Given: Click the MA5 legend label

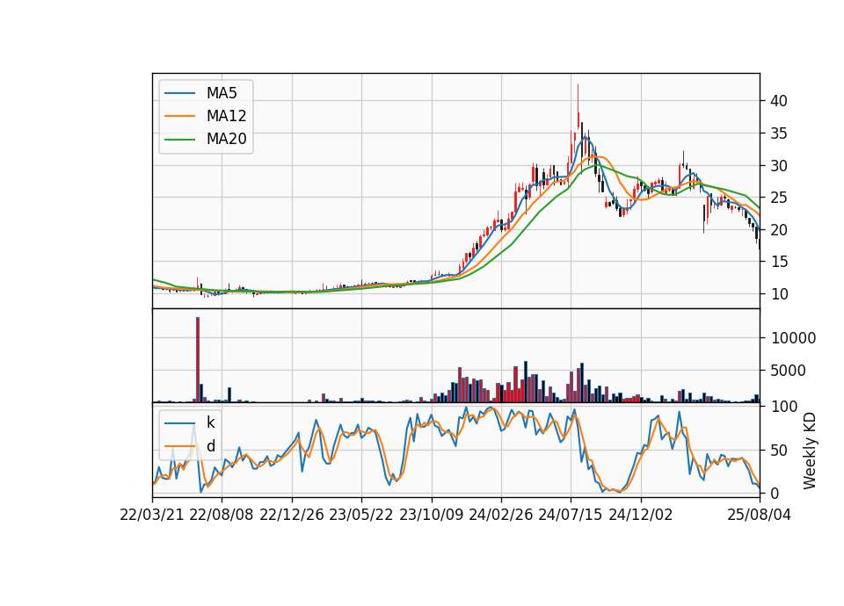Looking at the screenshot, I should pyautogui.click(x=222, y=93).
